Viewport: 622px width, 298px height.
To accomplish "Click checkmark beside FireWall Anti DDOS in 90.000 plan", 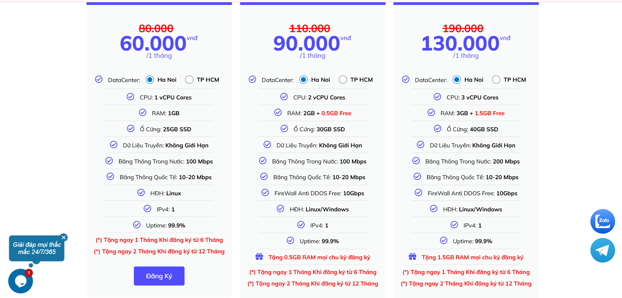I will coord(265,193).
